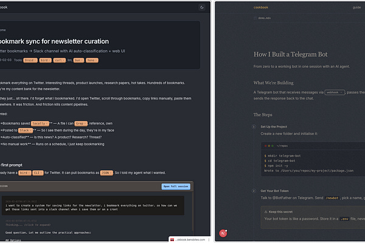Click the user prompt message in the session box
This screenshot has width=365, height=243.
tap(93, 205)
